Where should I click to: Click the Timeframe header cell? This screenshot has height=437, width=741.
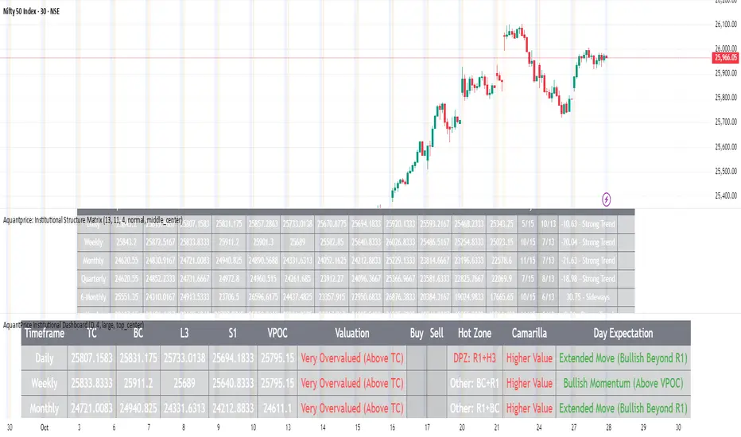coord(51,335)
